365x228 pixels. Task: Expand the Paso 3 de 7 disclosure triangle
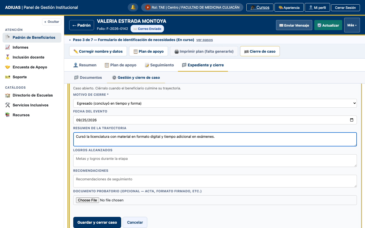tap(70, 40)
